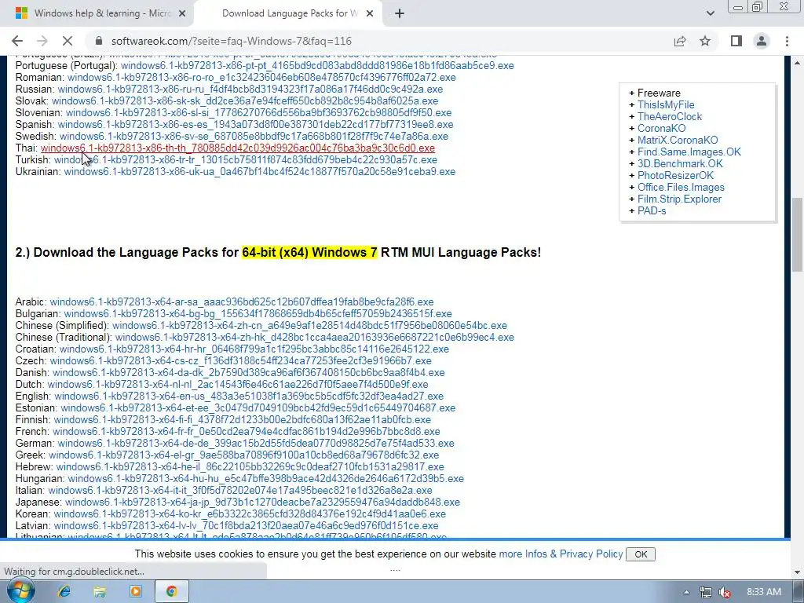Open the Chrome profile avatar
The image size is (804, 603).
point(762,41)
